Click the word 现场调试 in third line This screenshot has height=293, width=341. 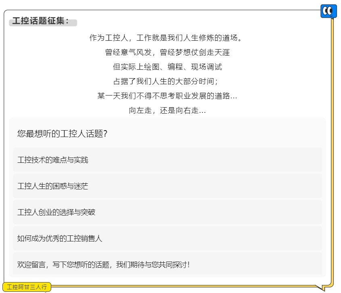206,67
